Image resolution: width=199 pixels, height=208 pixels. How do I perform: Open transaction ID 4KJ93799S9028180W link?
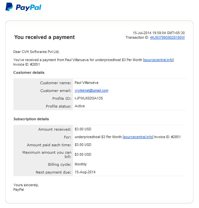167,38
